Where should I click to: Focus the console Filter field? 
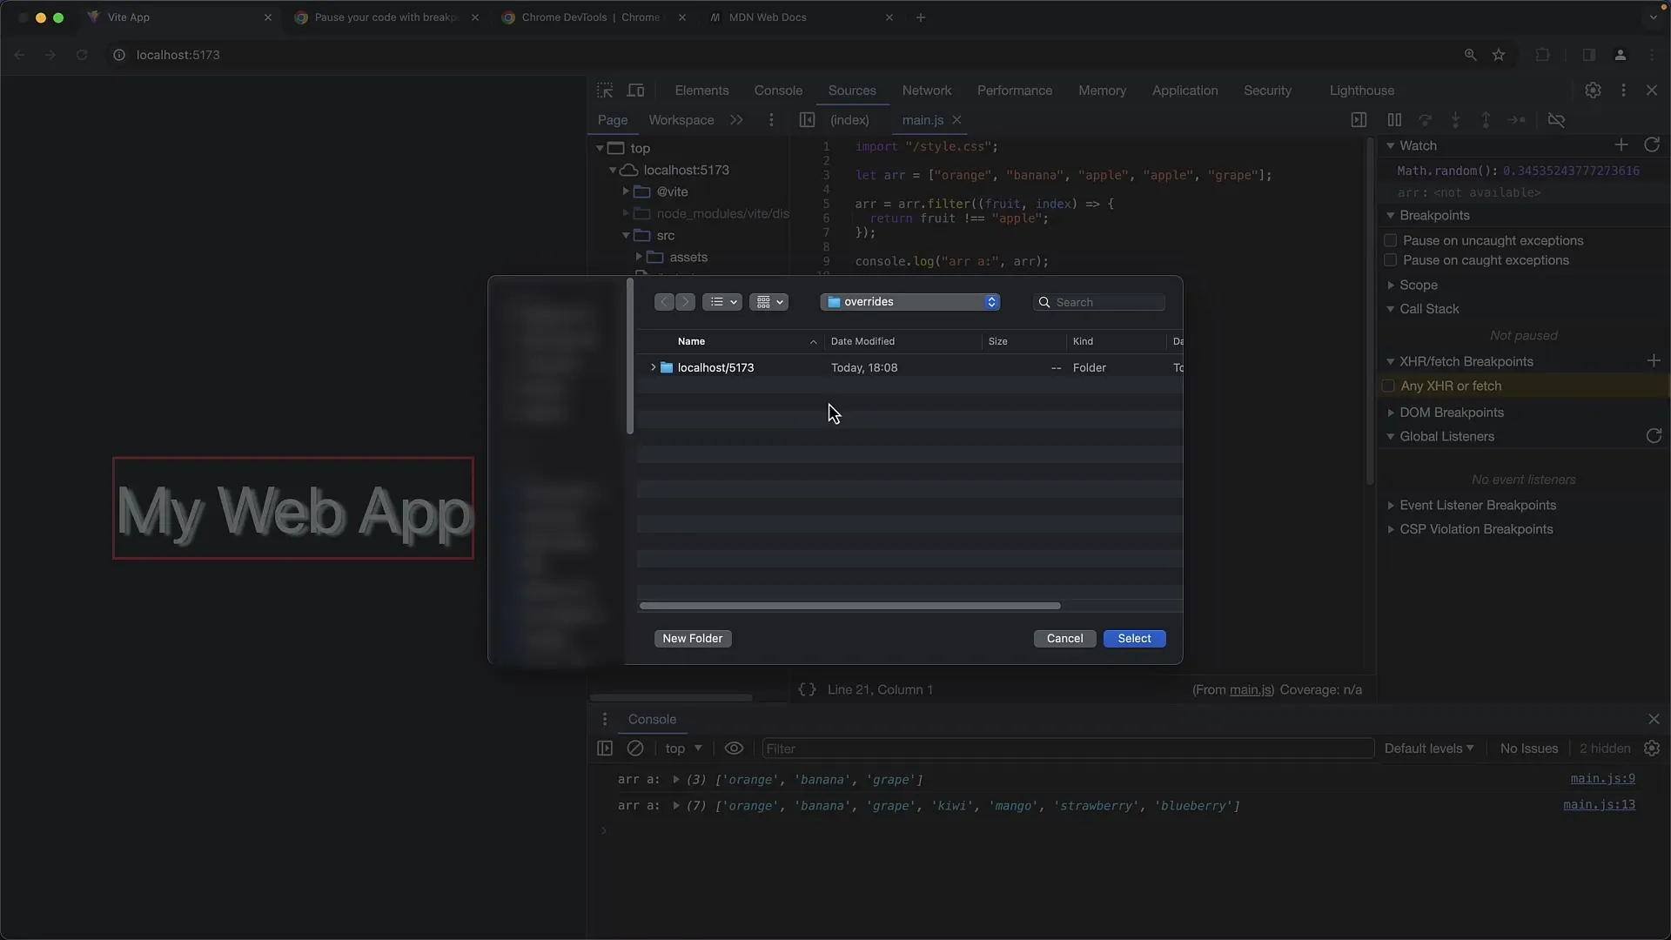click(x=1068, y=749)
